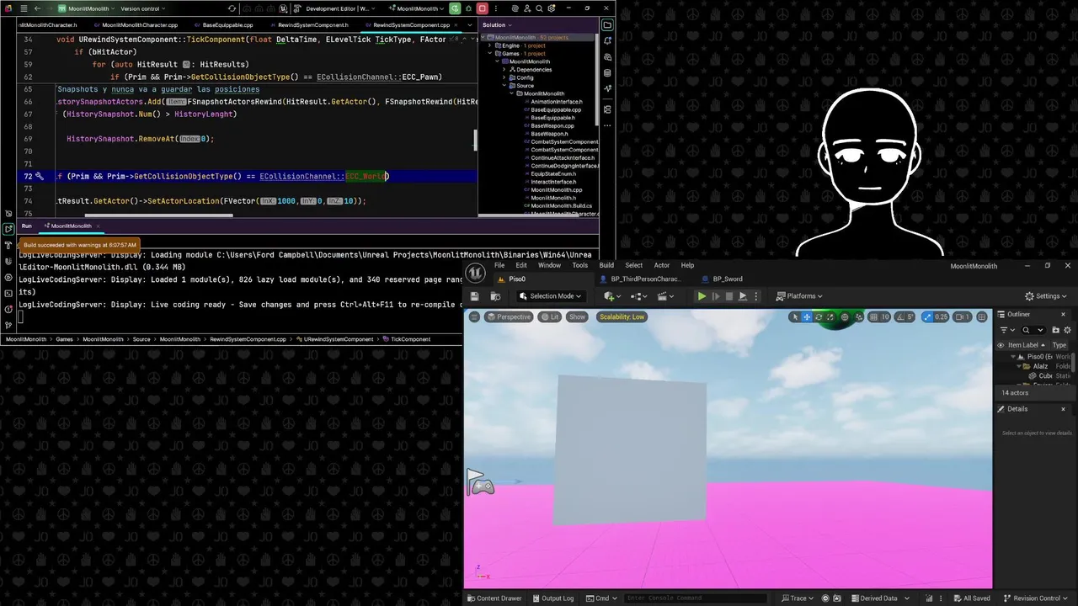Toggle world/local coordinate globe icon
This screenshot has height=606, width=1078.
point(845,316)
